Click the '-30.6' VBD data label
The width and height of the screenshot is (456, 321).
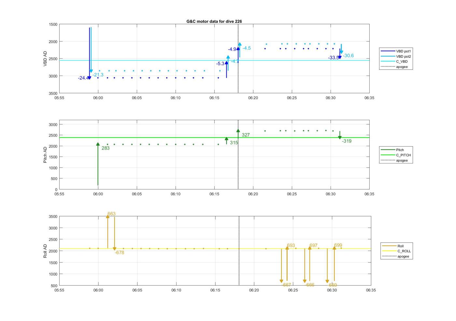click(348, 56)
